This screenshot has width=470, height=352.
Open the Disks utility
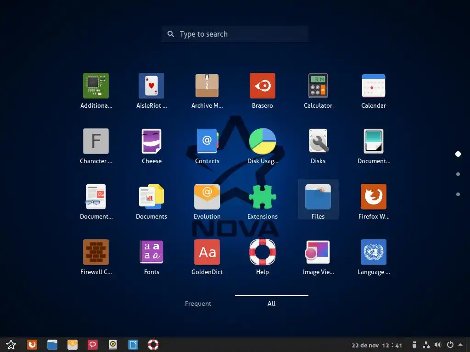click(318, 146)
